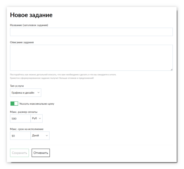The image size is (184, 169).
Task: Click the 'Макс. размер оплаты' label
Action: coord(24,112)
